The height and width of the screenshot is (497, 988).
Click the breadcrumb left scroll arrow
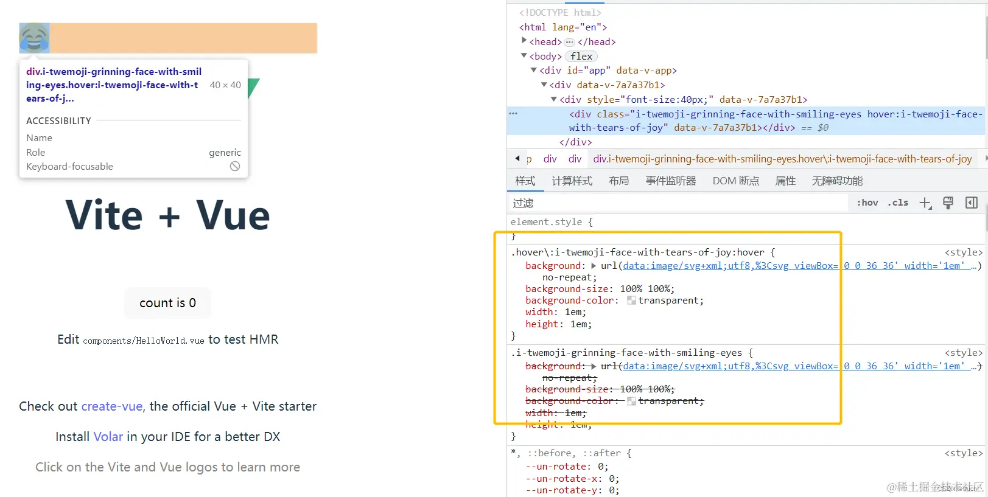pyautogui.click(x=517, y=159)
